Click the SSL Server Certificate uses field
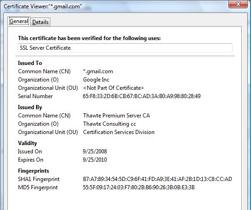251x210 pixels. click(x=125, y=48)
